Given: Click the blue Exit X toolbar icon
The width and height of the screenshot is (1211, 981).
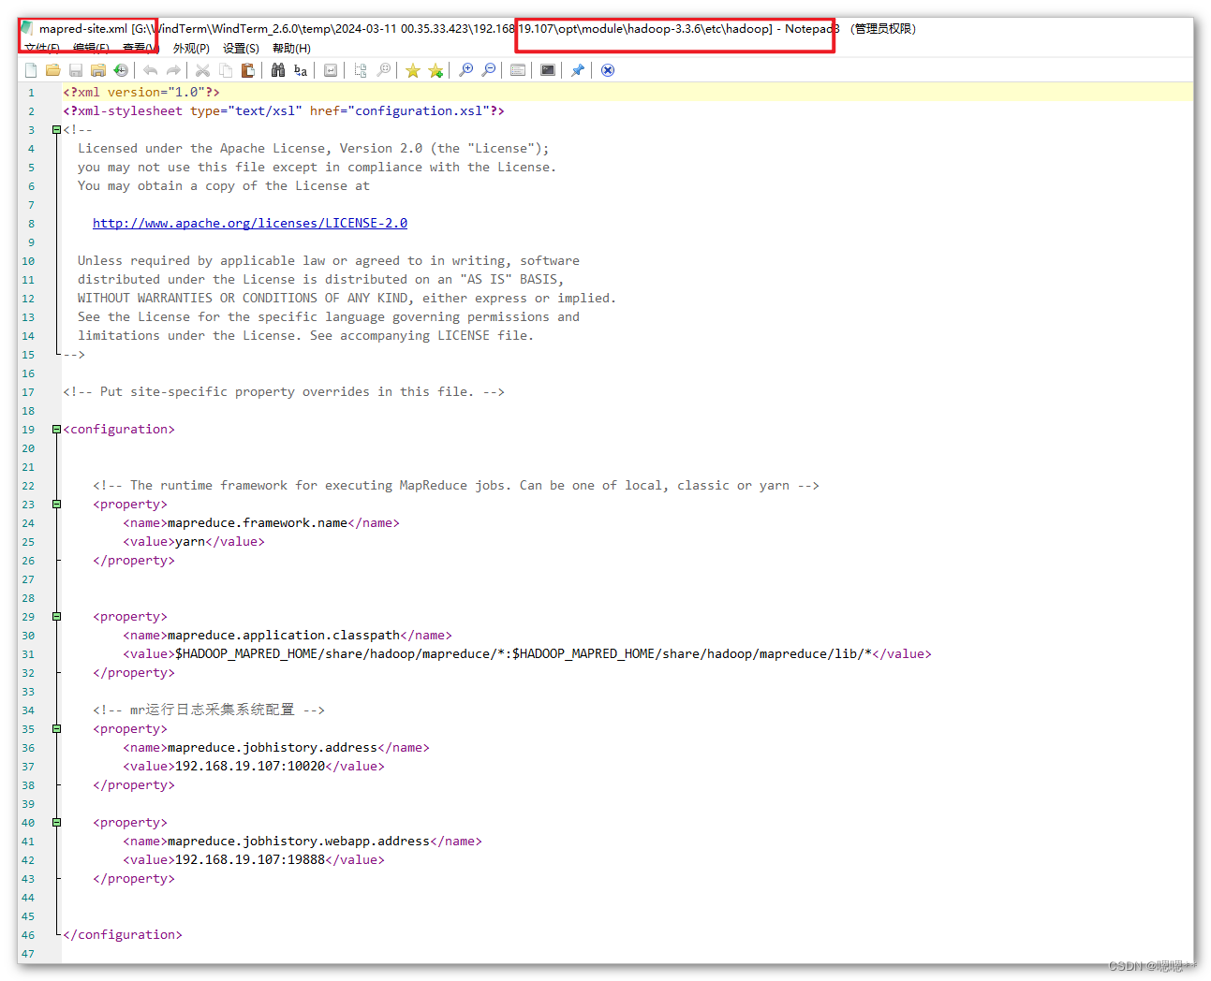Looking at the screenshot, I should (x=608, y=70).
